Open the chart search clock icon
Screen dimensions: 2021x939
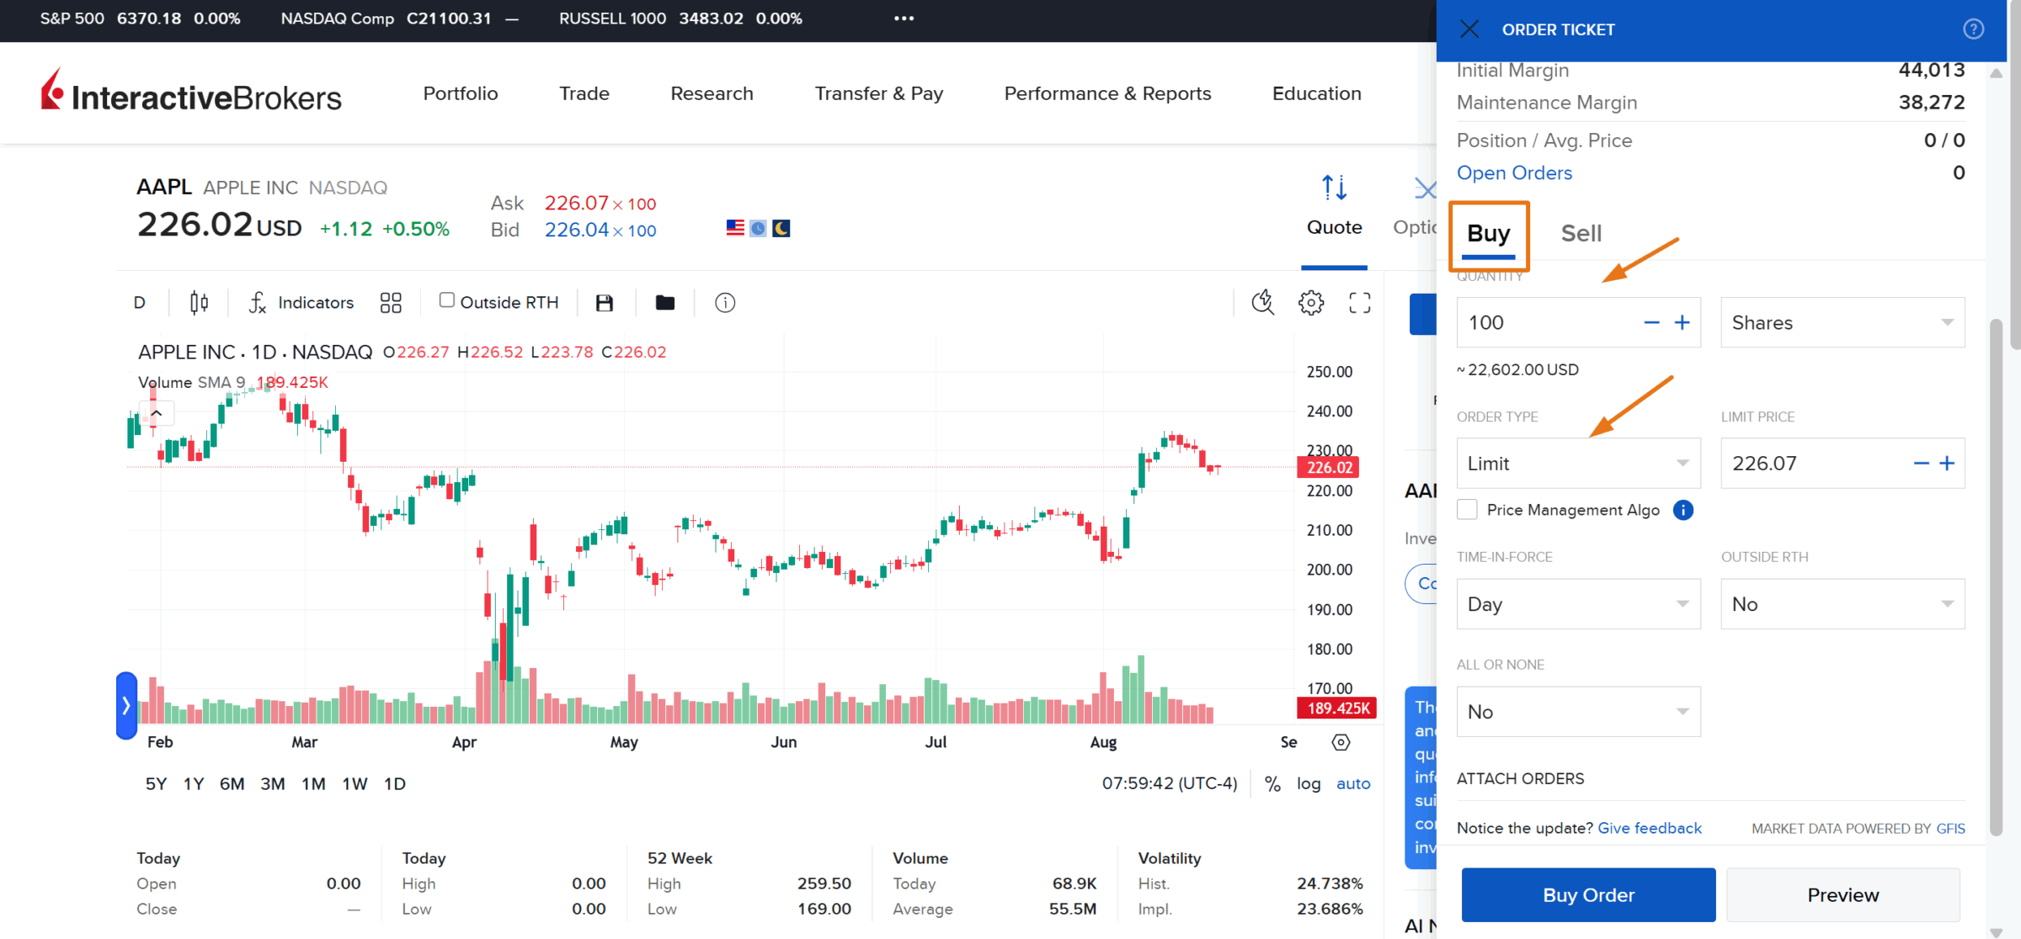tap(1262, 302)
